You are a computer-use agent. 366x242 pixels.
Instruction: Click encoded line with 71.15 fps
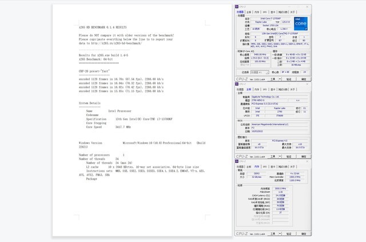(121, 91)
